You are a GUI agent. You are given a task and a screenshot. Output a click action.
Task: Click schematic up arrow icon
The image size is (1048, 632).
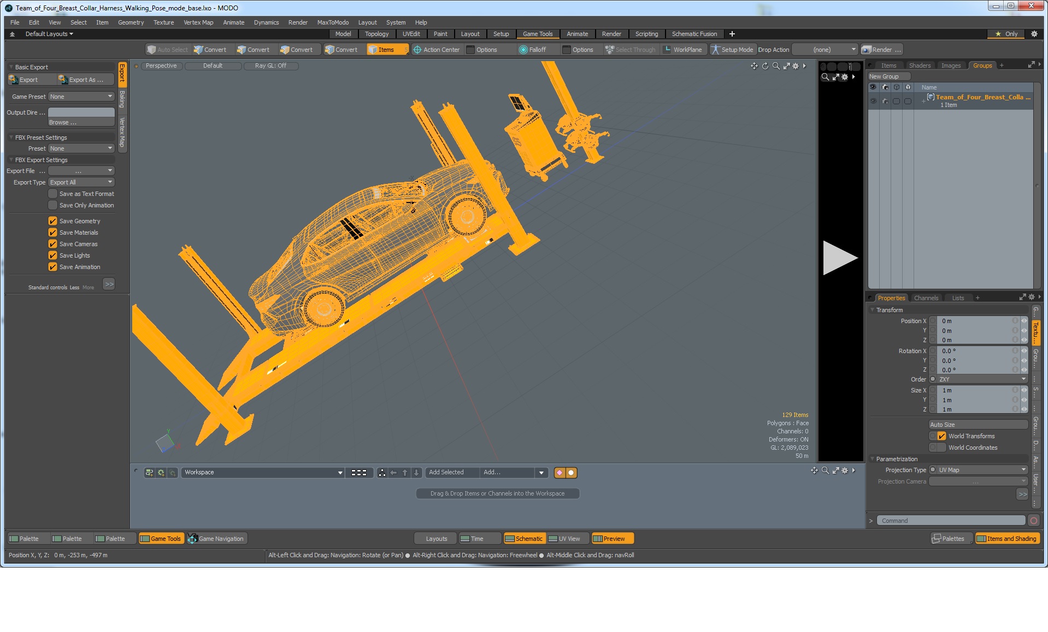pos(405,473)
